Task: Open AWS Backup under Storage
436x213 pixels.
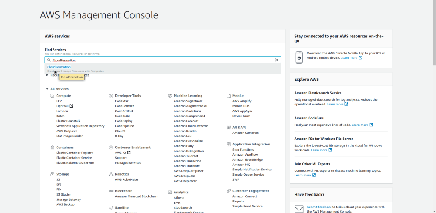Action: 65,204
